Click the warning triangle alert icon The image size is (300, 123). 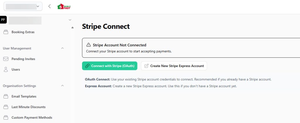(88, 45)
